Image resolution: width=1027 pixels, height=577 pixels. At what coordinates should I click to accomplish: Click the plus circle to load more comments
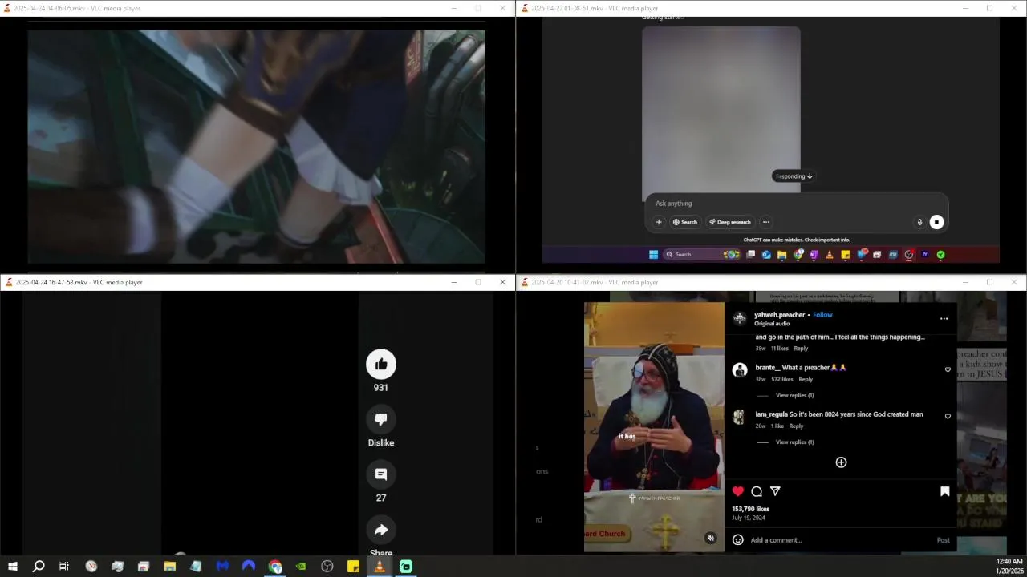tap(841, 462)
